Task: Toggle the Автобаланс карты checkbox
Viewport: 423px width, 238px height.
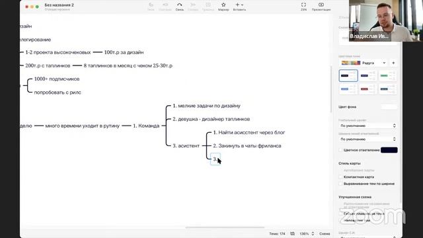Action: pyautogui.click(x=340, y=171)
